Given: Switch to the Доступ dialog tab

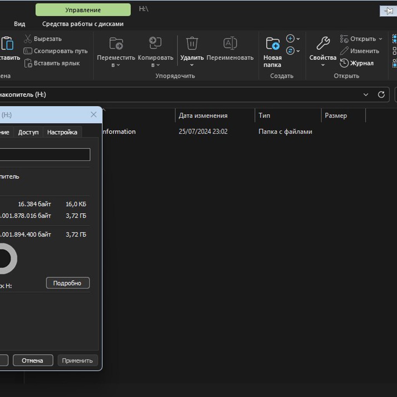Looking at the screenshot, I should 28,132.
